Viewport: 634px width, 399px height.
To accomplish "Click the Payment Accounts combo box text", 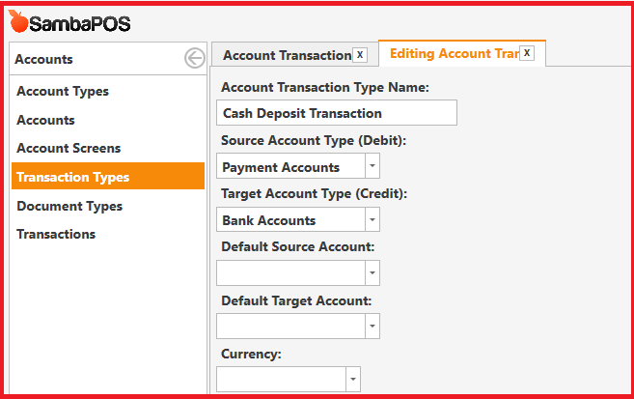I will pos(281,167).
